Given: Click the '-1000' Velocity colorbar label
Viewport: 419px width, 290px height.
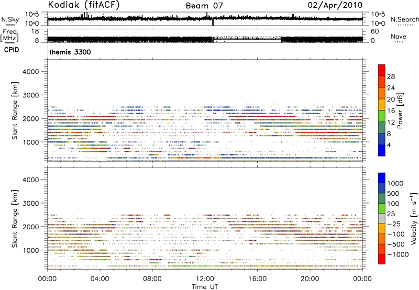Looking at the screenshot, I should [x=398, y=254].
